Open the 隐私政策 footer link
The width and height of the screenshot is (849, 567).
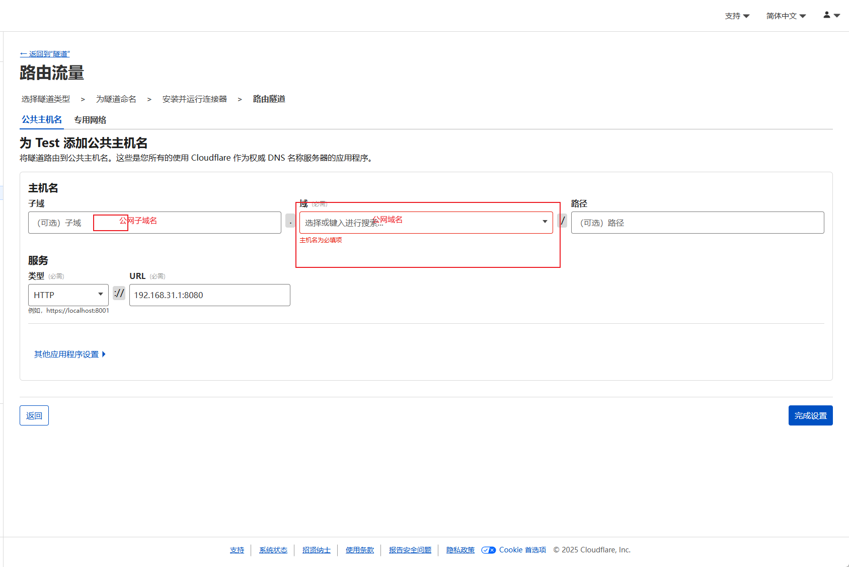(460, 550)
